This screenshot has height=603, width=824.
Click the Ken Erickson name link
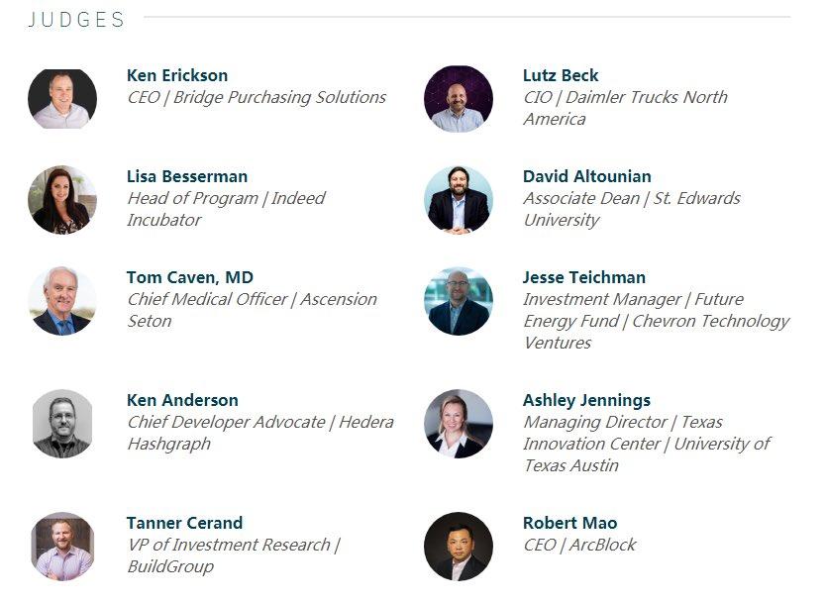(x=177, y=75)
